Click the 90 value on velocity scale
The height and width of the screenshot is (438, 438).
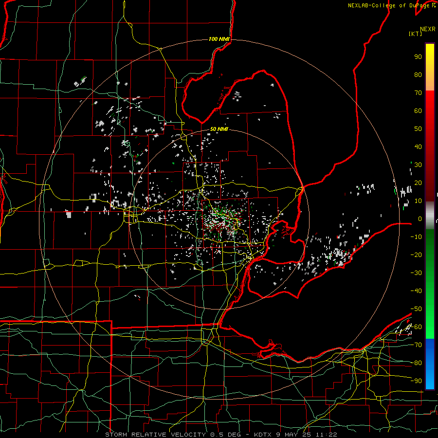(418, 57)
